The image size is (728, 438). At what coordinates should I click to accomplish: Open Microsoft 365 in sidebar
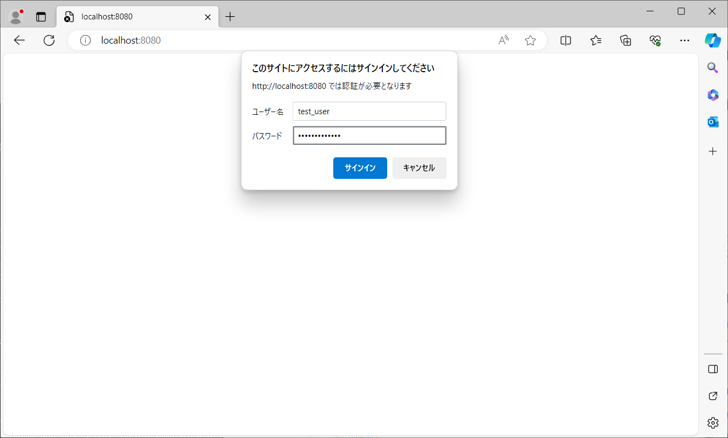point(713,95)
